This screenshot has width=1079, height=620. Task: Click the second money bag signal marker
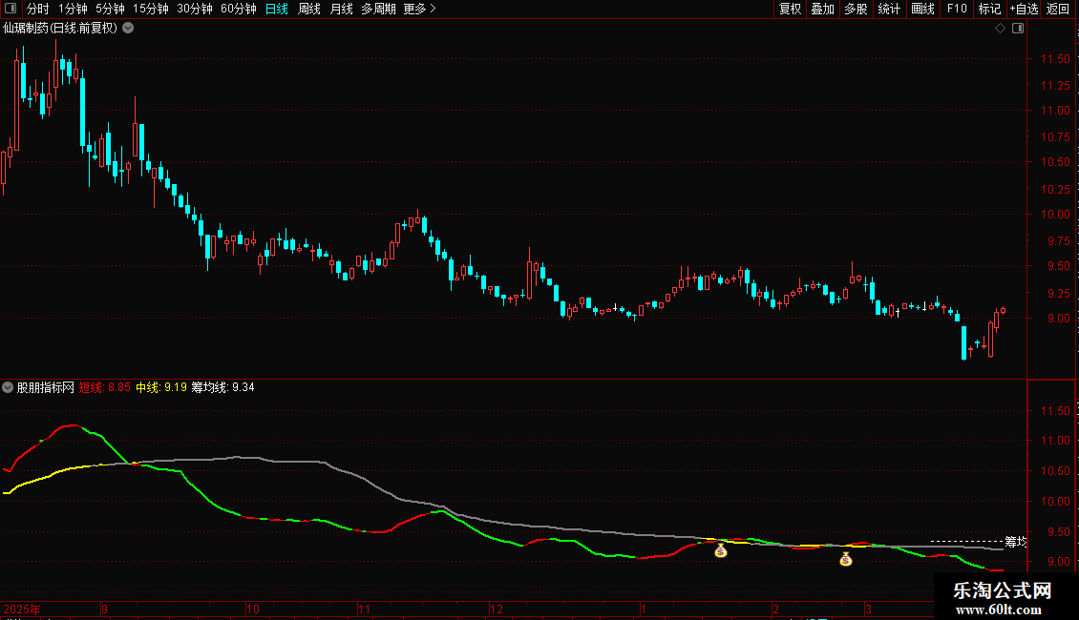point(846,560)
